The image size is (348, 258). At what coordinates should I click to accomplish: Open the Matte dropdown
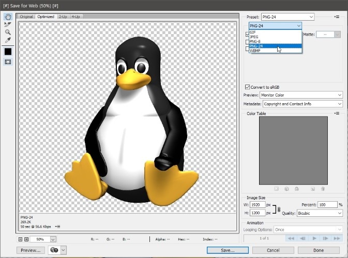point(328,35)
